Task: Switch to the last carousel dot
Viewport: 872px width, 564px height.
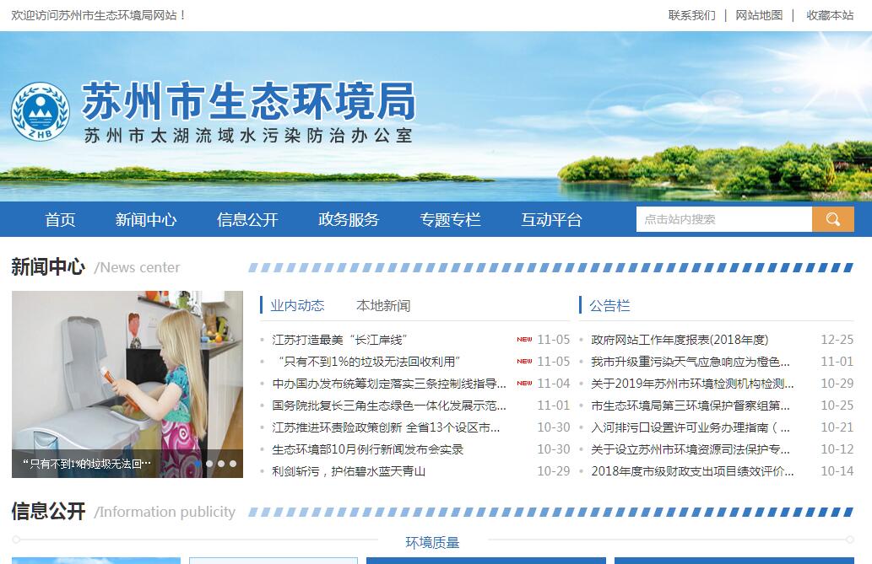Action: [233, 464]
